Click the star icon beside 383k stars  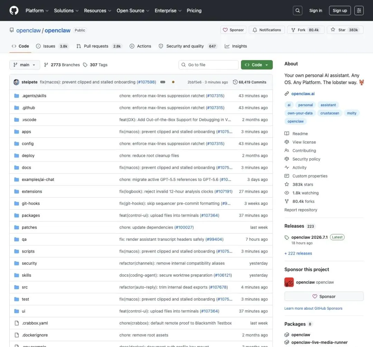tap(287, 184)
